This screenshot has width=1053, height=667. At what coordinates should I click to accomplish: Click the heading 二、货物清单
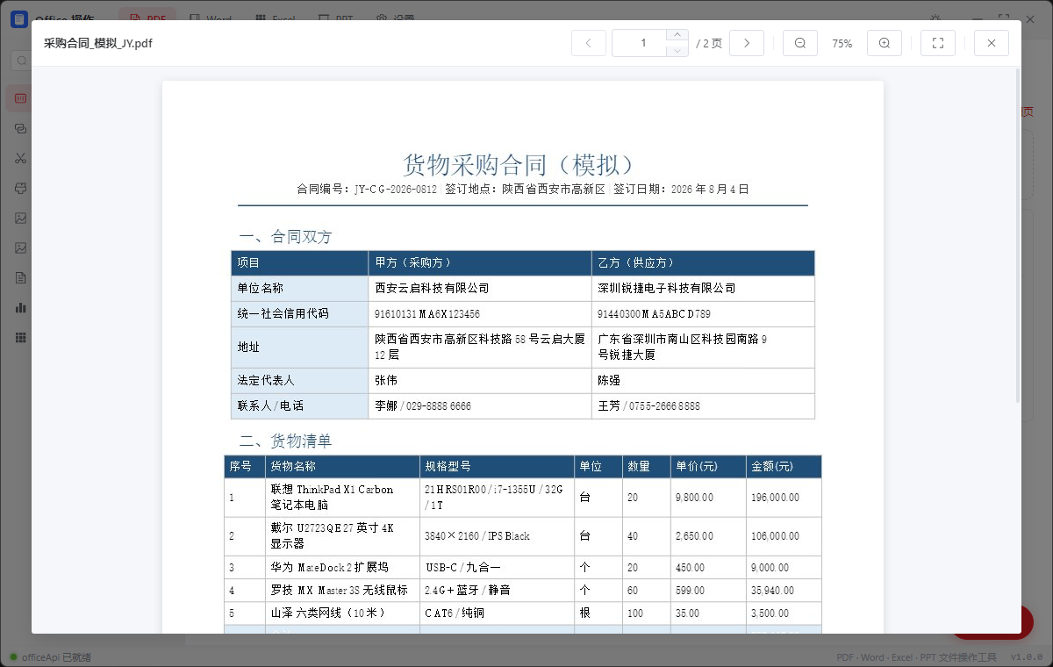pos(285,441)
